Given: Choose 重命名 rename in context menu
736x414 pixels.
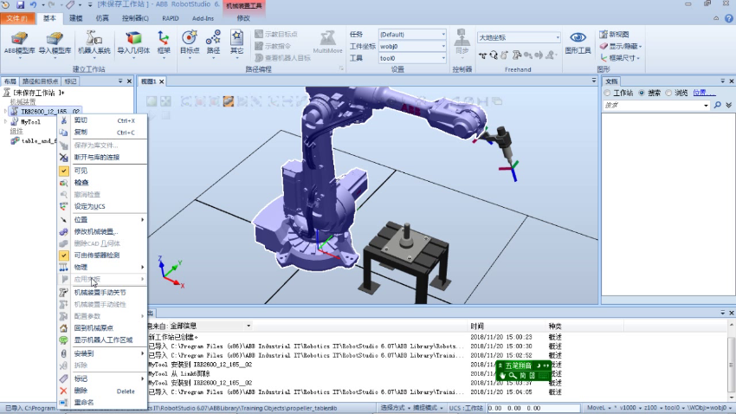Looking at the screenshot, I should (x=102, y=402).
